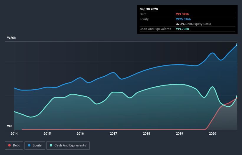Click the 2016 x-axis label
This screenshot has width=242, height=155.
pyautogui.click(x=80, y=133)
